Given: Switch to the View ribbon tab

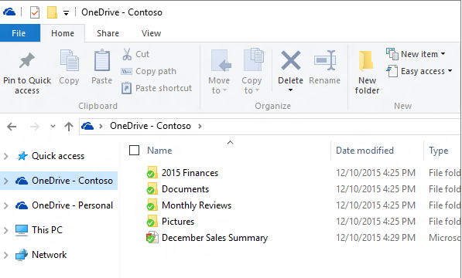Looking at the screenshot, I should tap(151, 33).
